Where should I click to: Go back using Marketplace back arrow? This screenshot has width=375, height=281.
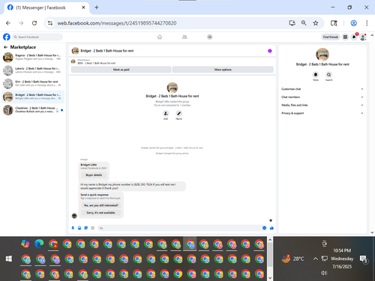[5, 47]
